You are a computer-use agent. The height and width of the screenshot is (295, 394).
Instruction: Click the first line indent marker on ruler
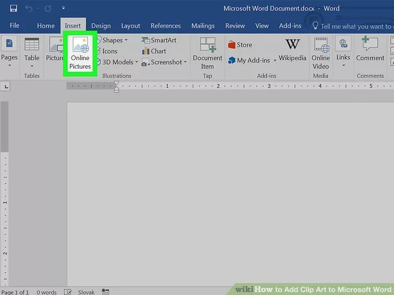tap(116, 83)
